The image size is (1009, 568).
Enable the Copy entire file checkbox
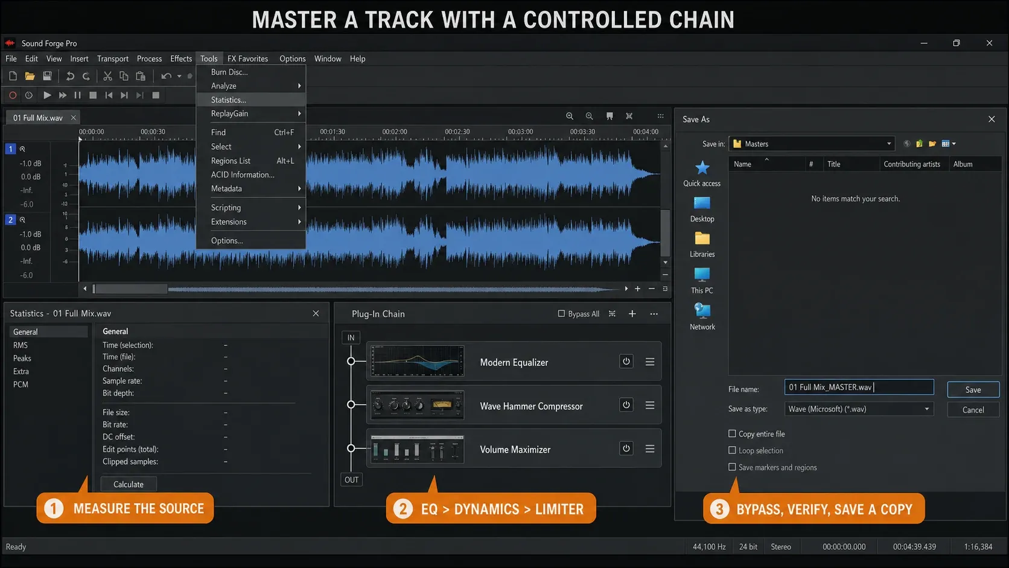(x=732, y=433)
